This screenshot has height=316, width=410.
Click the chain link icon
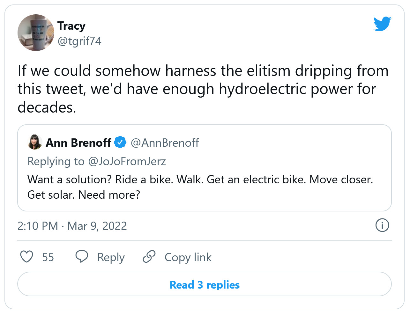[x=149, y=256]
